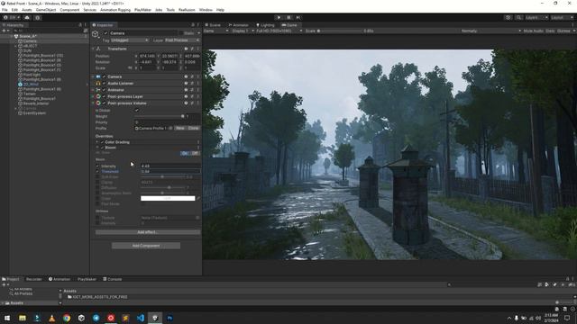Click the lock icon of the Inspector panel

click(x=192, y=25)
